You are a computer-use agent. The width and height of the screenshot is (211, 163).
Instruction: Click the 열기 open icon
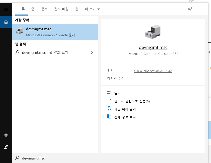tap(109, 92)
